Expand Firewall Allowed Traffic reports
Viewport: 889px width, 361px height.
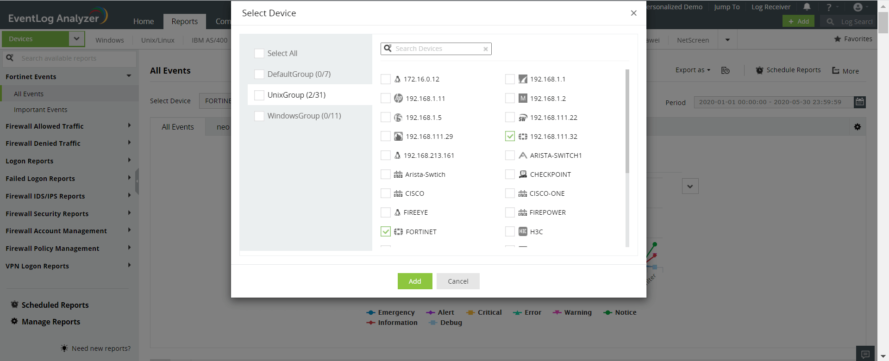click(x=129, y=125)
